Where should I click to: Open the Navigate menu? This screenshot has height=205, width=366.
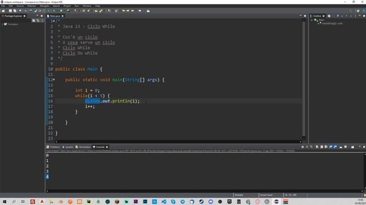tap(45, 6)
